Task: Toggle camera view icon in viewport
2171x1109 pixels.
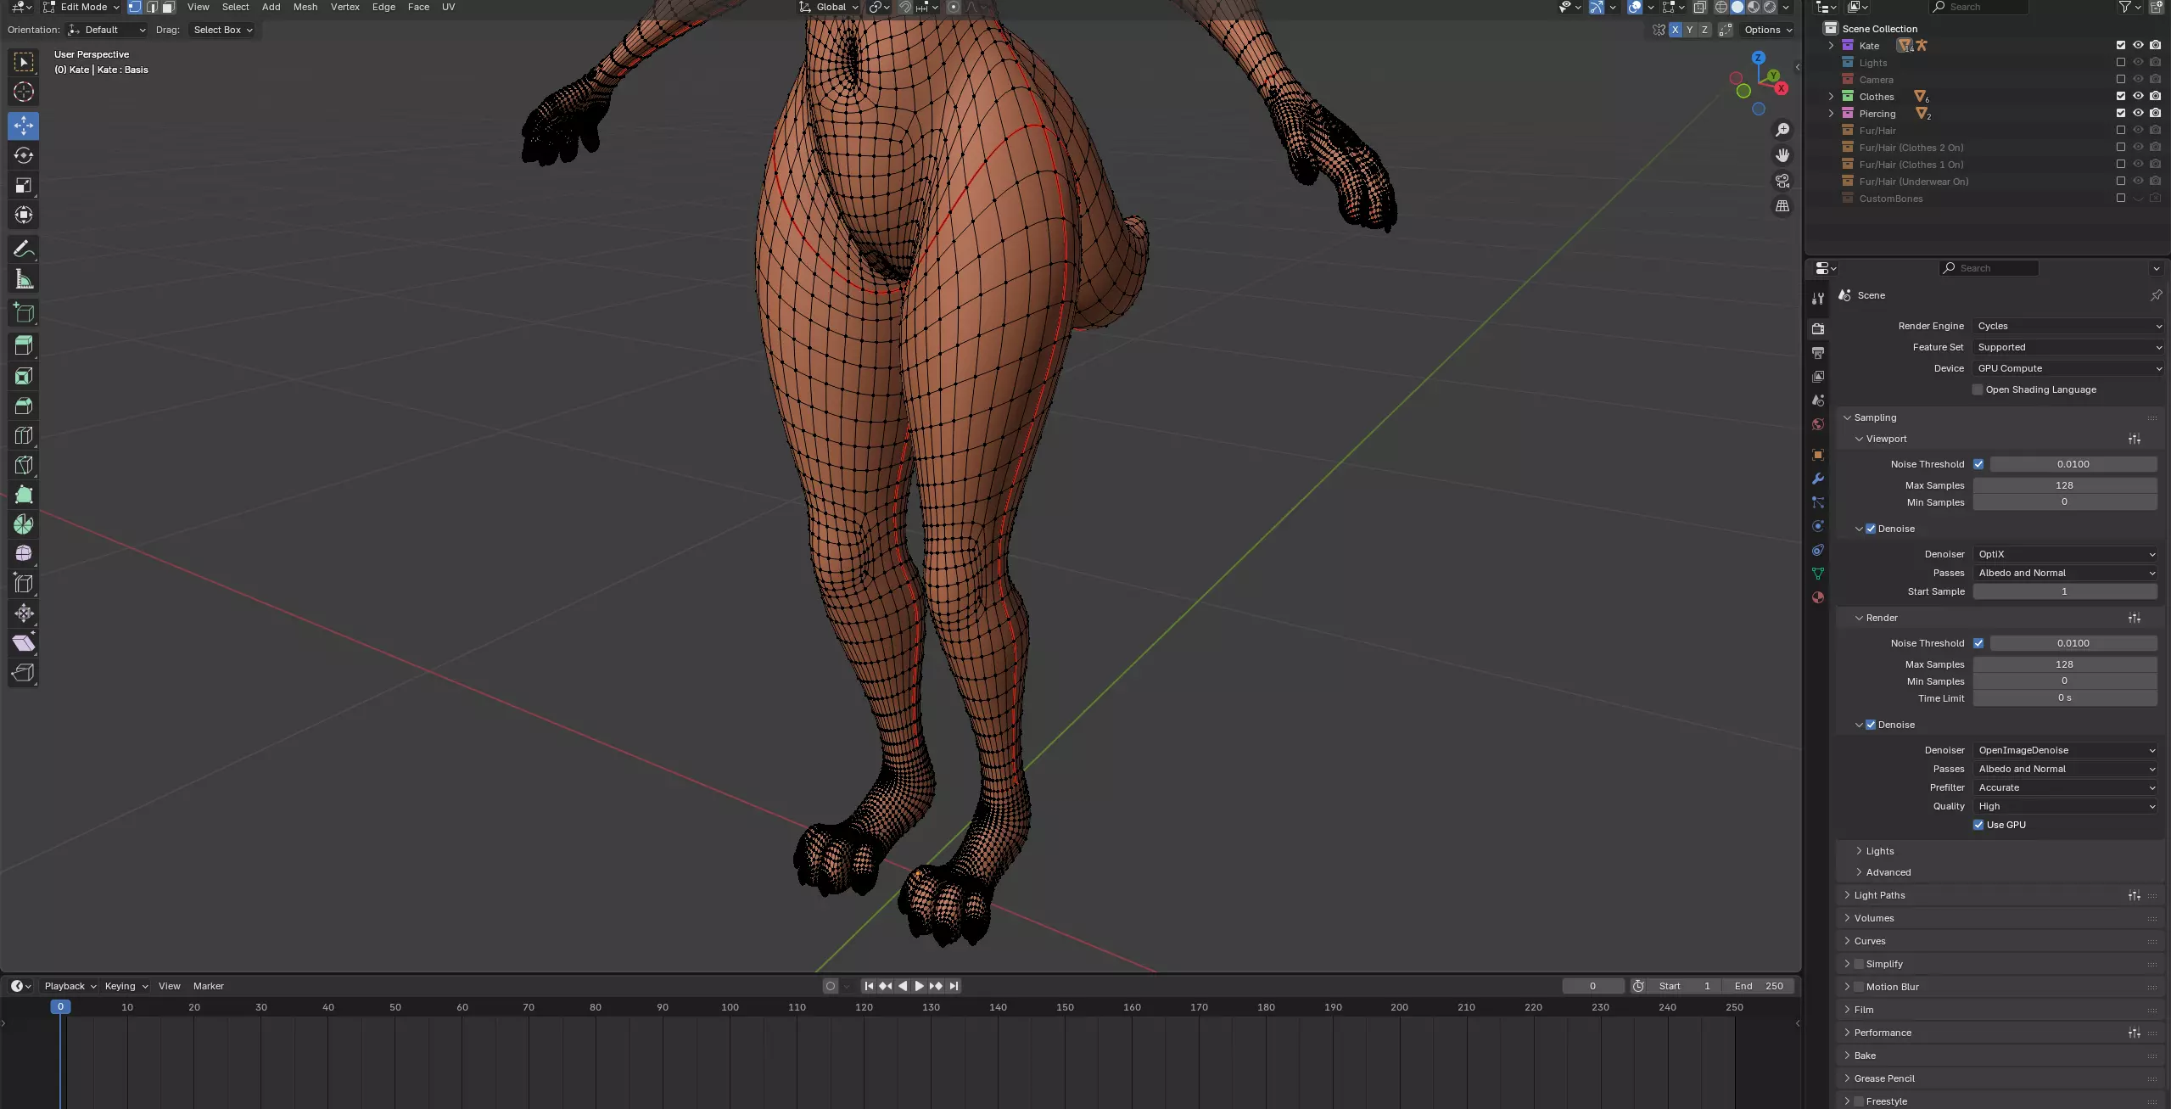Action: [1782, 181]
